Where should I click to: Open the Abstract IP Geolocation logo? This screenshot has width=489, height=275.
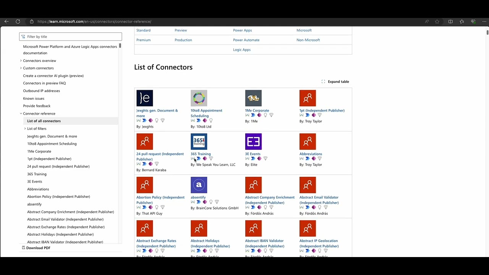pos(308,229)
